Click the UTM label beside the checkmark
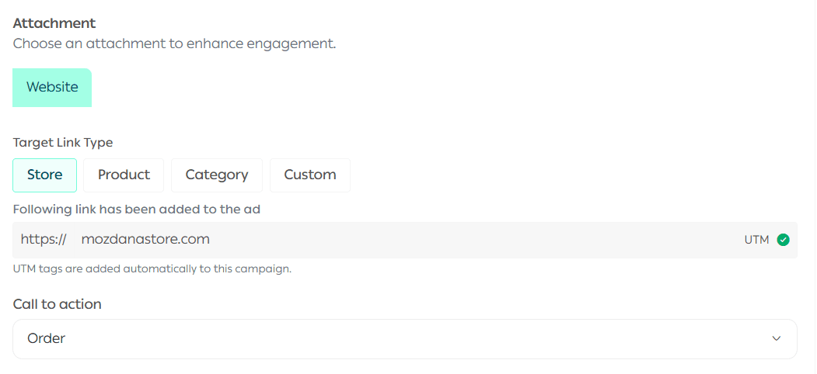 click(756, 240)
